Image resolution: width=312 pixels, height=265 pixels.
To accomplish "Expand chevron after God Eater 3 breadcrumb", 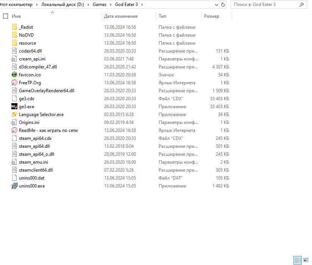I will pyautogui.click(x=142, y=5).
